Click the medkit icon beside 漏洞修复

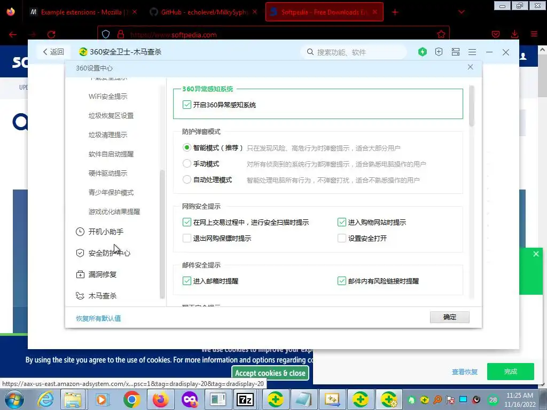[80, 274]
